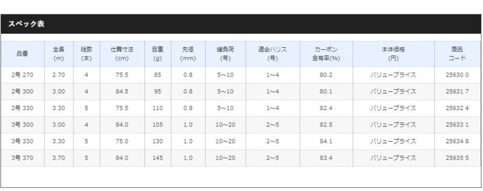The height and width of the screenshot is (191, 483).
Task: Click product code 25630 0
Action: (457, 75)
